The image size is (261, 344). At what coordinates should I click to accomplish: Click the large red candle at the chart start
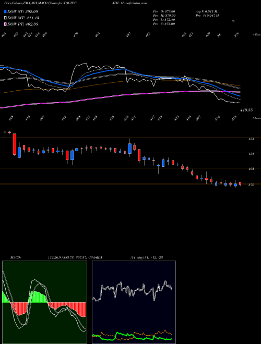15,144
